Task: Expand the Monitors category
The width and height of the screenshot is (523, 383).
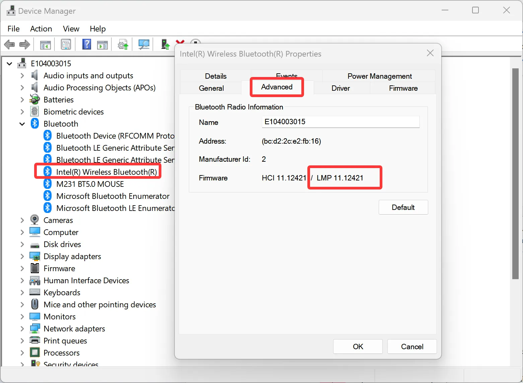Action: click(22, 317)
